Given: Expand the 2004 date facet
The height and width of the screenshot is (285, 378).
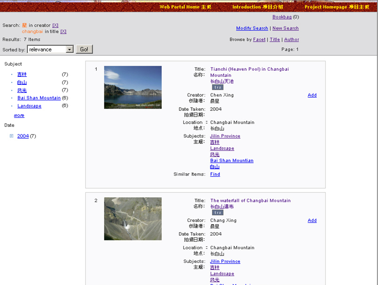Looking at the screenshot, I should 11,136.
